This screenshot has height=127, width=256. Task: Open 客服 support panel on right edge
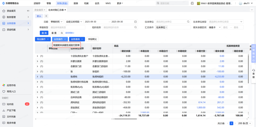coord(253,74)
